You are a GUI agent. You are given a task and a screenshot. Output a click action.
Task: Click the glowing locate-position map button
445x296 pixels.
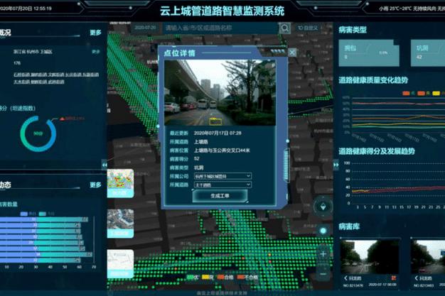coord(323,231)
